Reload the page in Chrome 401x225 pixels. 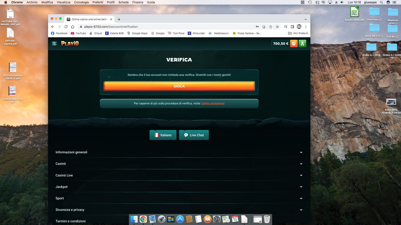click(66, 27)
